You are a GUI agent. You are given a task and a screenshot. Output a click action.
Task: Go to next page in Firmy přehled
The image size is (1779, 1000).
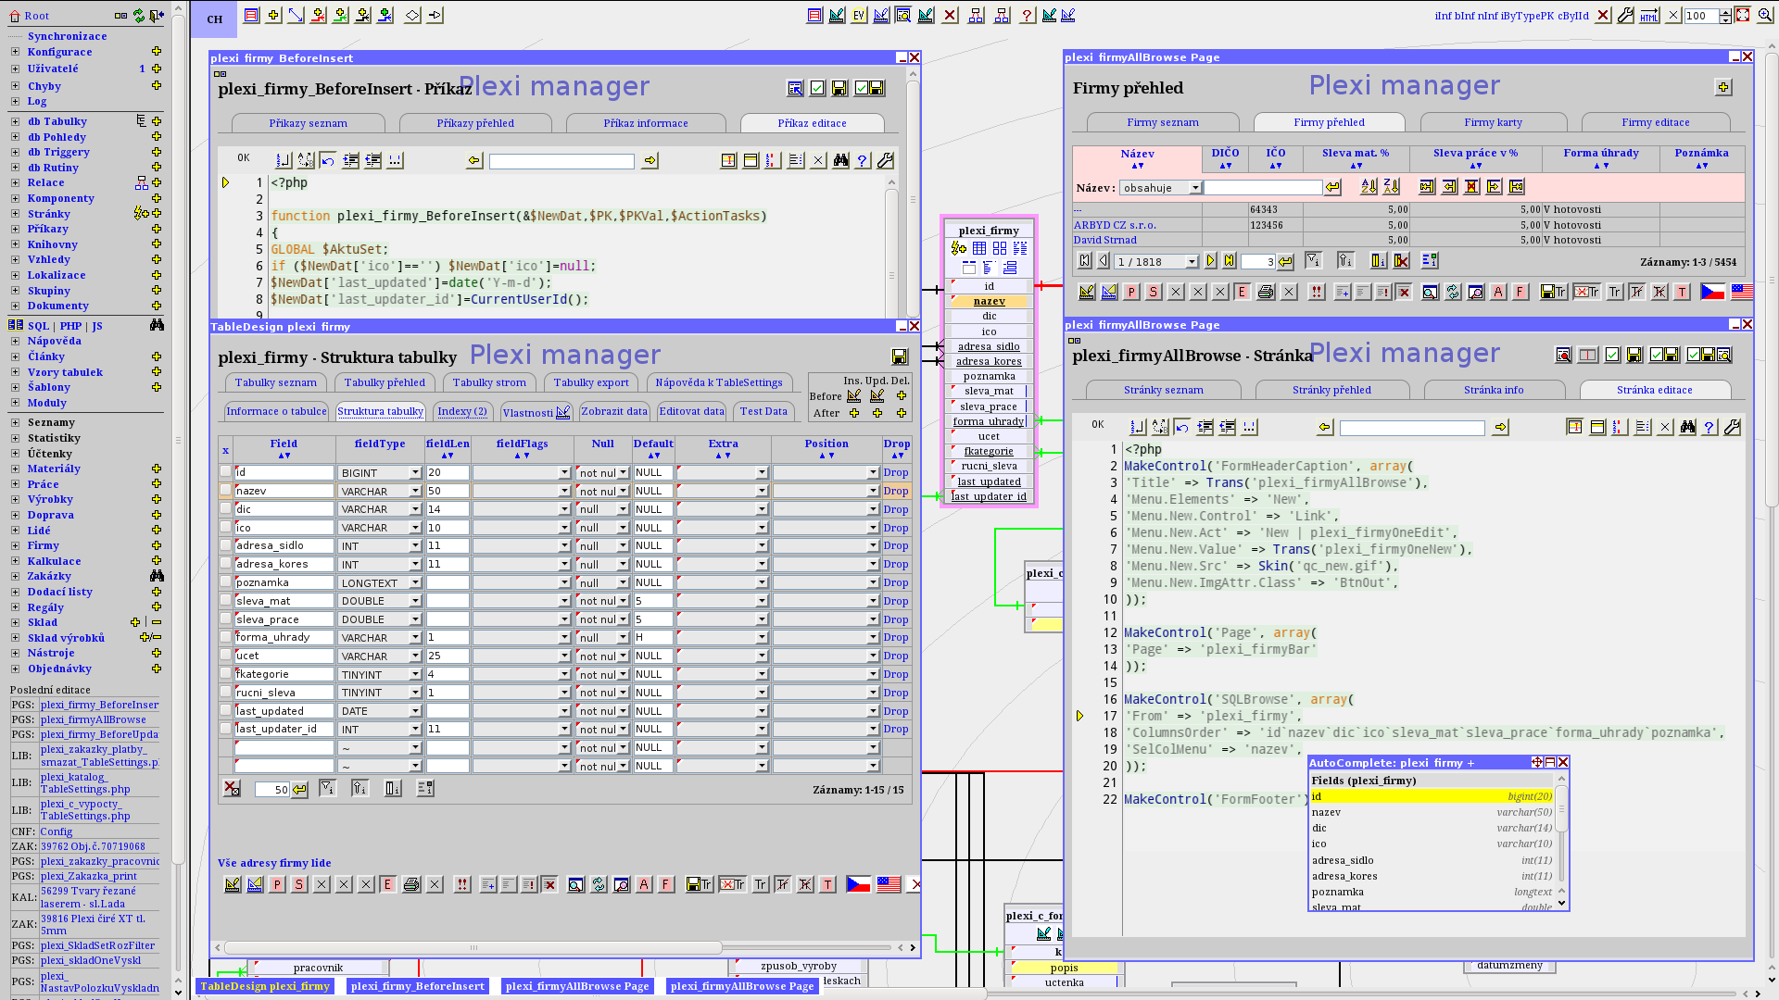pos(1210,261)
